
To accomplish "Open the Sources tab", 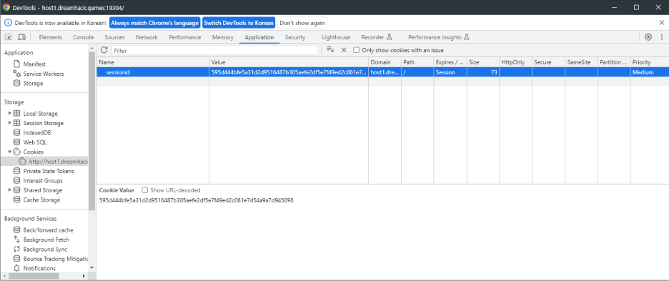I will 115,37.
